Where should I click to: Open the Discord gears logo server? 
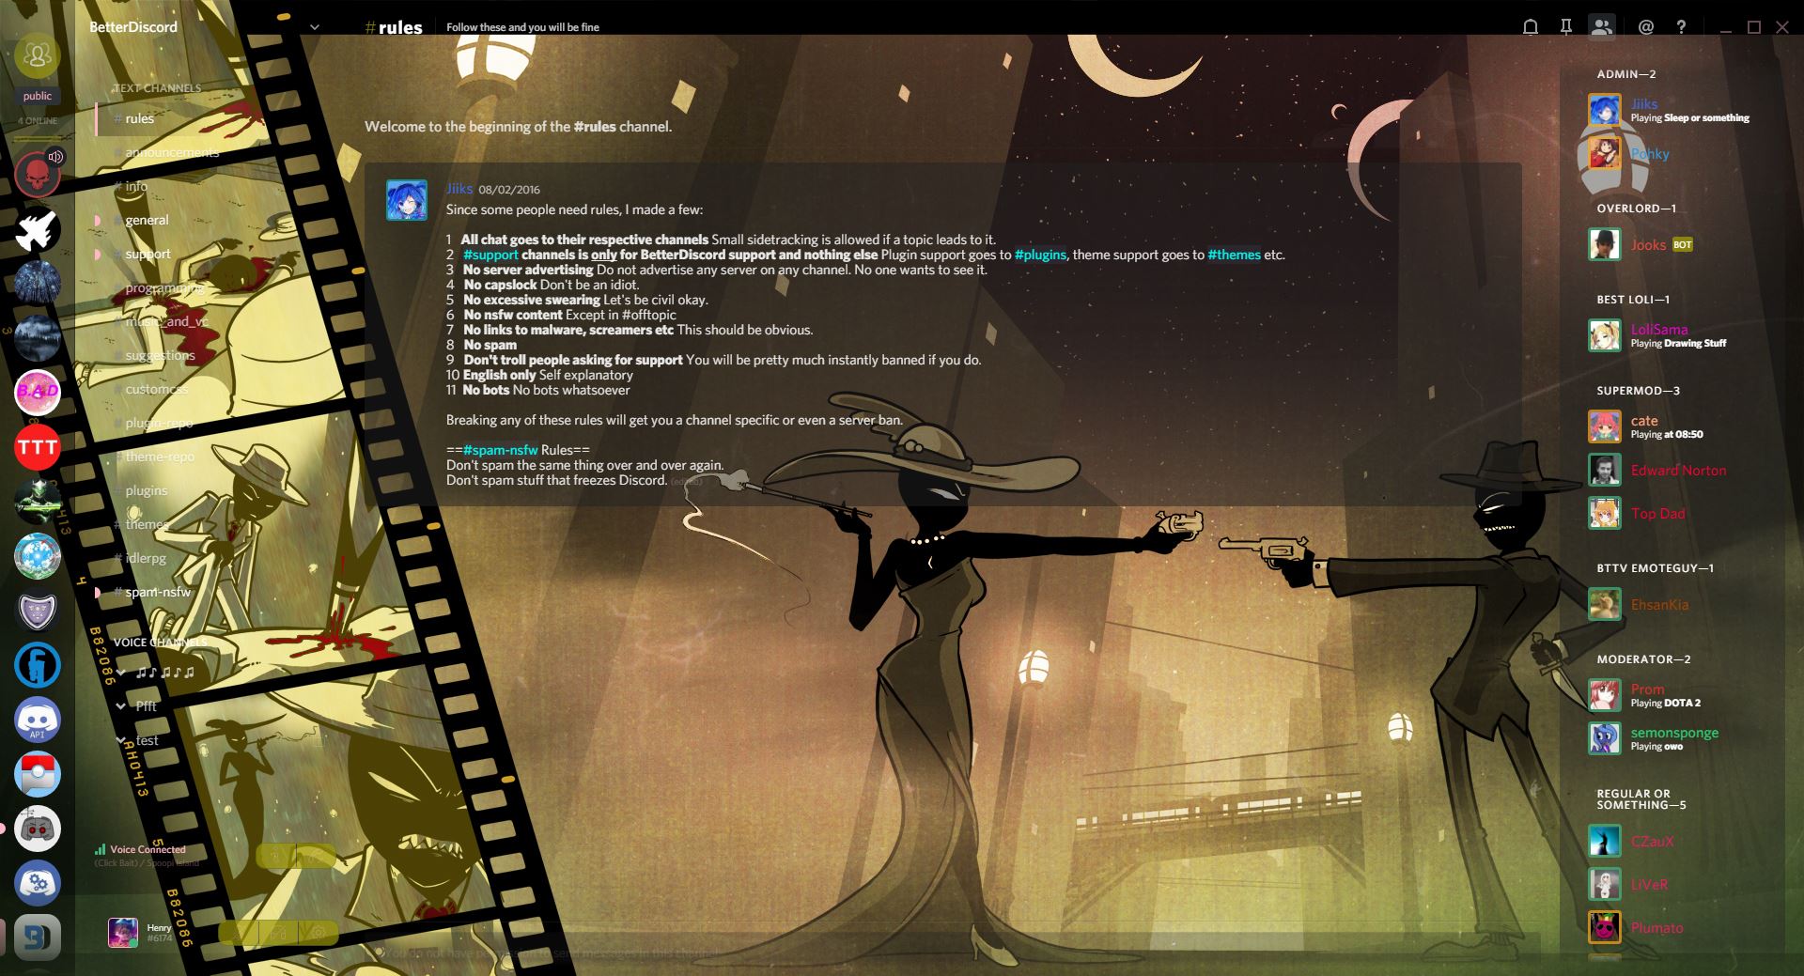click(38, 883)
